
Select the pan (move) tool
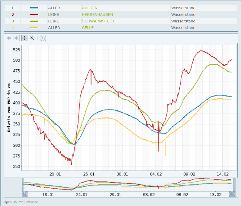[24, 38]
